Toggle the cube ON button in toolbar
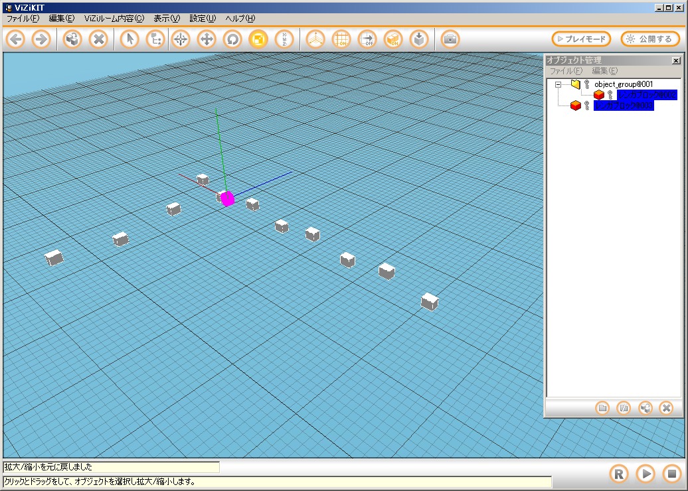Screen dimensions: 688x491 pos(393,39)
